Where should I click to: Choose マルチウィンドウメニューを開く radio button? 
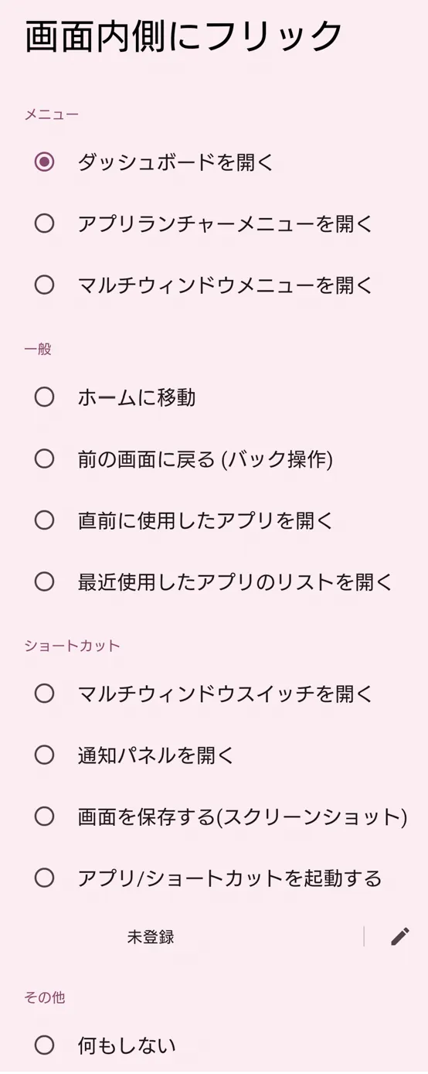[x=45, y=285]
